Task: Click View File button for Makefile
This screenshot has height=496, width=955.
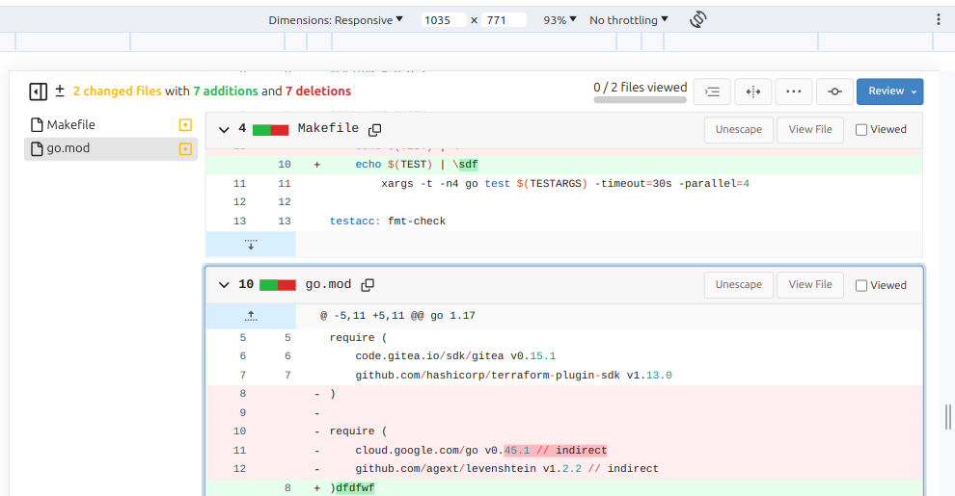Action: pyautogui.click(x=810, y=129)
